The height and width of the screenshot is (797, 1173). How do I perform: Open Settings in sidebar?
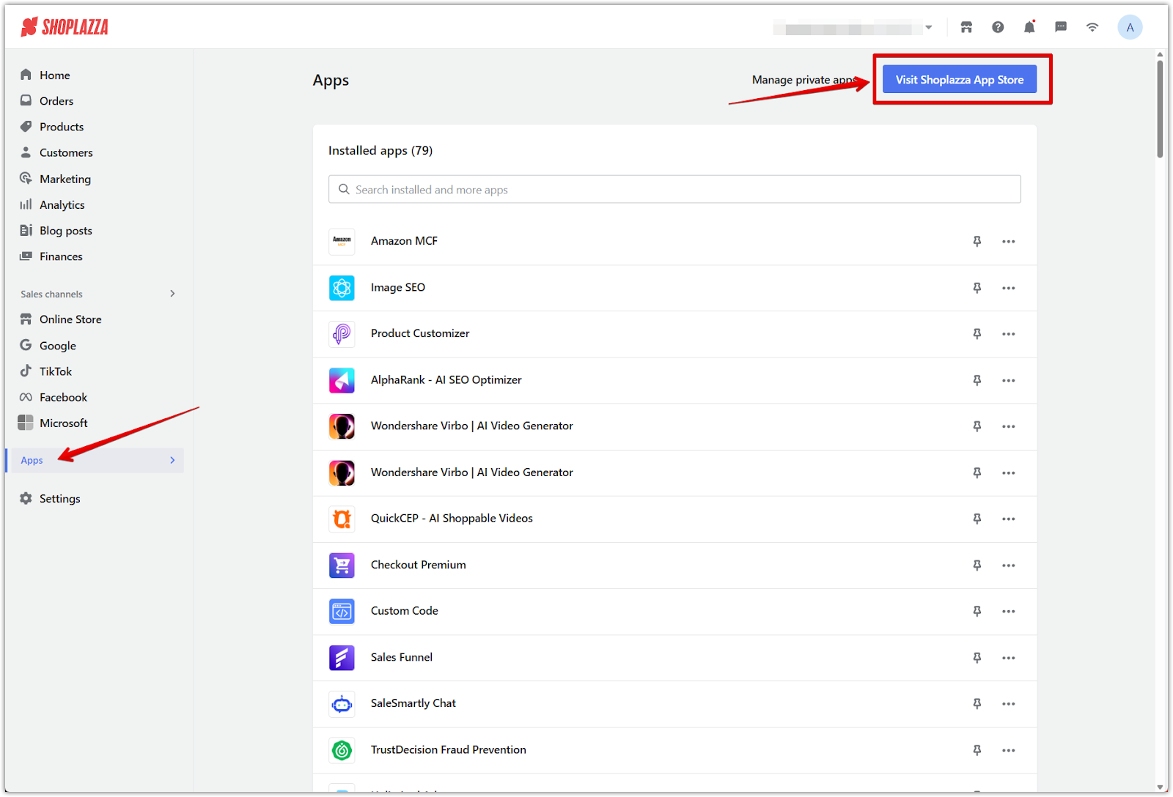[x=59, y=498]
